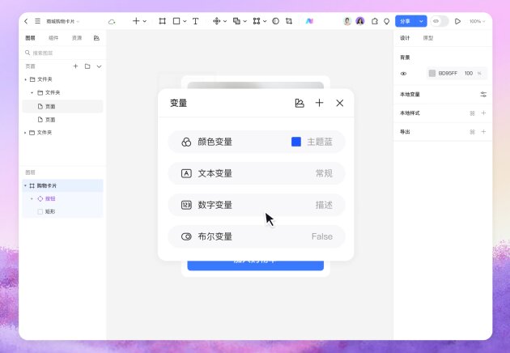510x353 pixels.
Task: Click the first collaborator avatar
Action: [347, 21]
